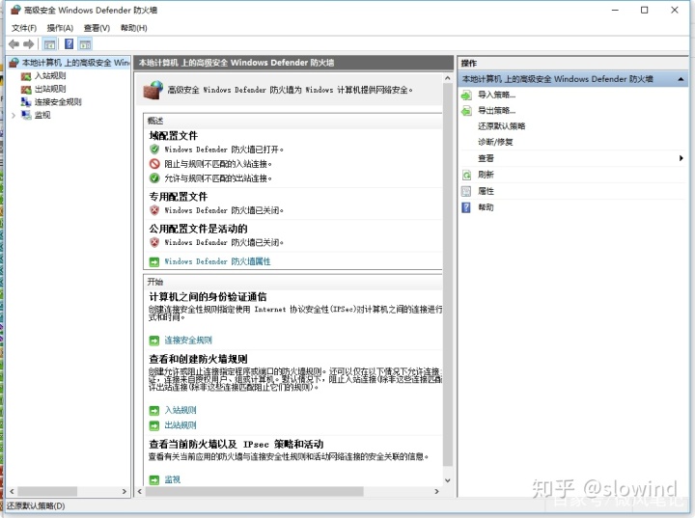
Task: Click 导出策略... action text
Action: tap(496, 110)
